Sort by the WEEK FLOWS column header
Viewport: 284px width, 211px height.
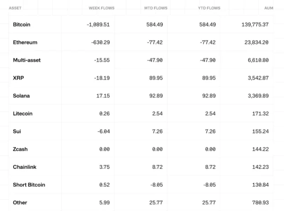coord(101,8)
